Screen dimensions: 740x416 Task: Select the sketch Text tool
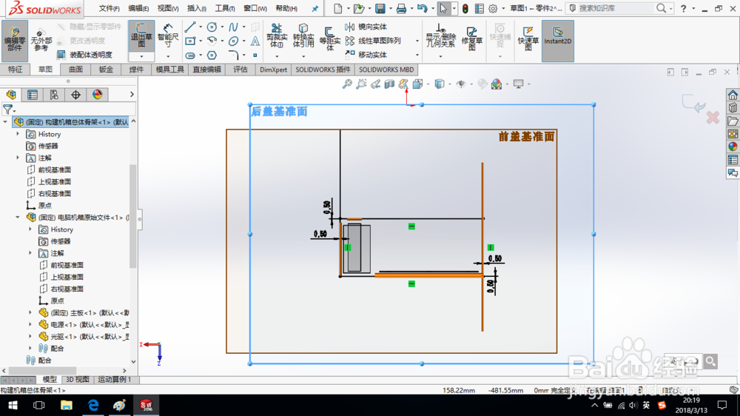(255, 41)
